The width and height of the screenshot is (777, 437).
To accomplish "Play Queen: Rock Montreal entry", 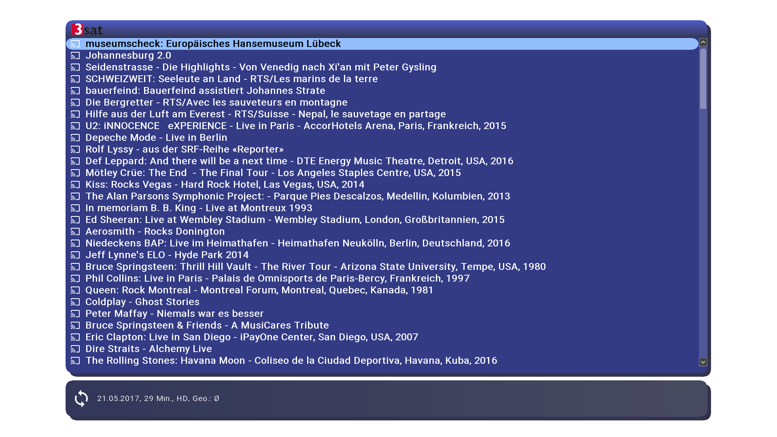I will 259,290.
